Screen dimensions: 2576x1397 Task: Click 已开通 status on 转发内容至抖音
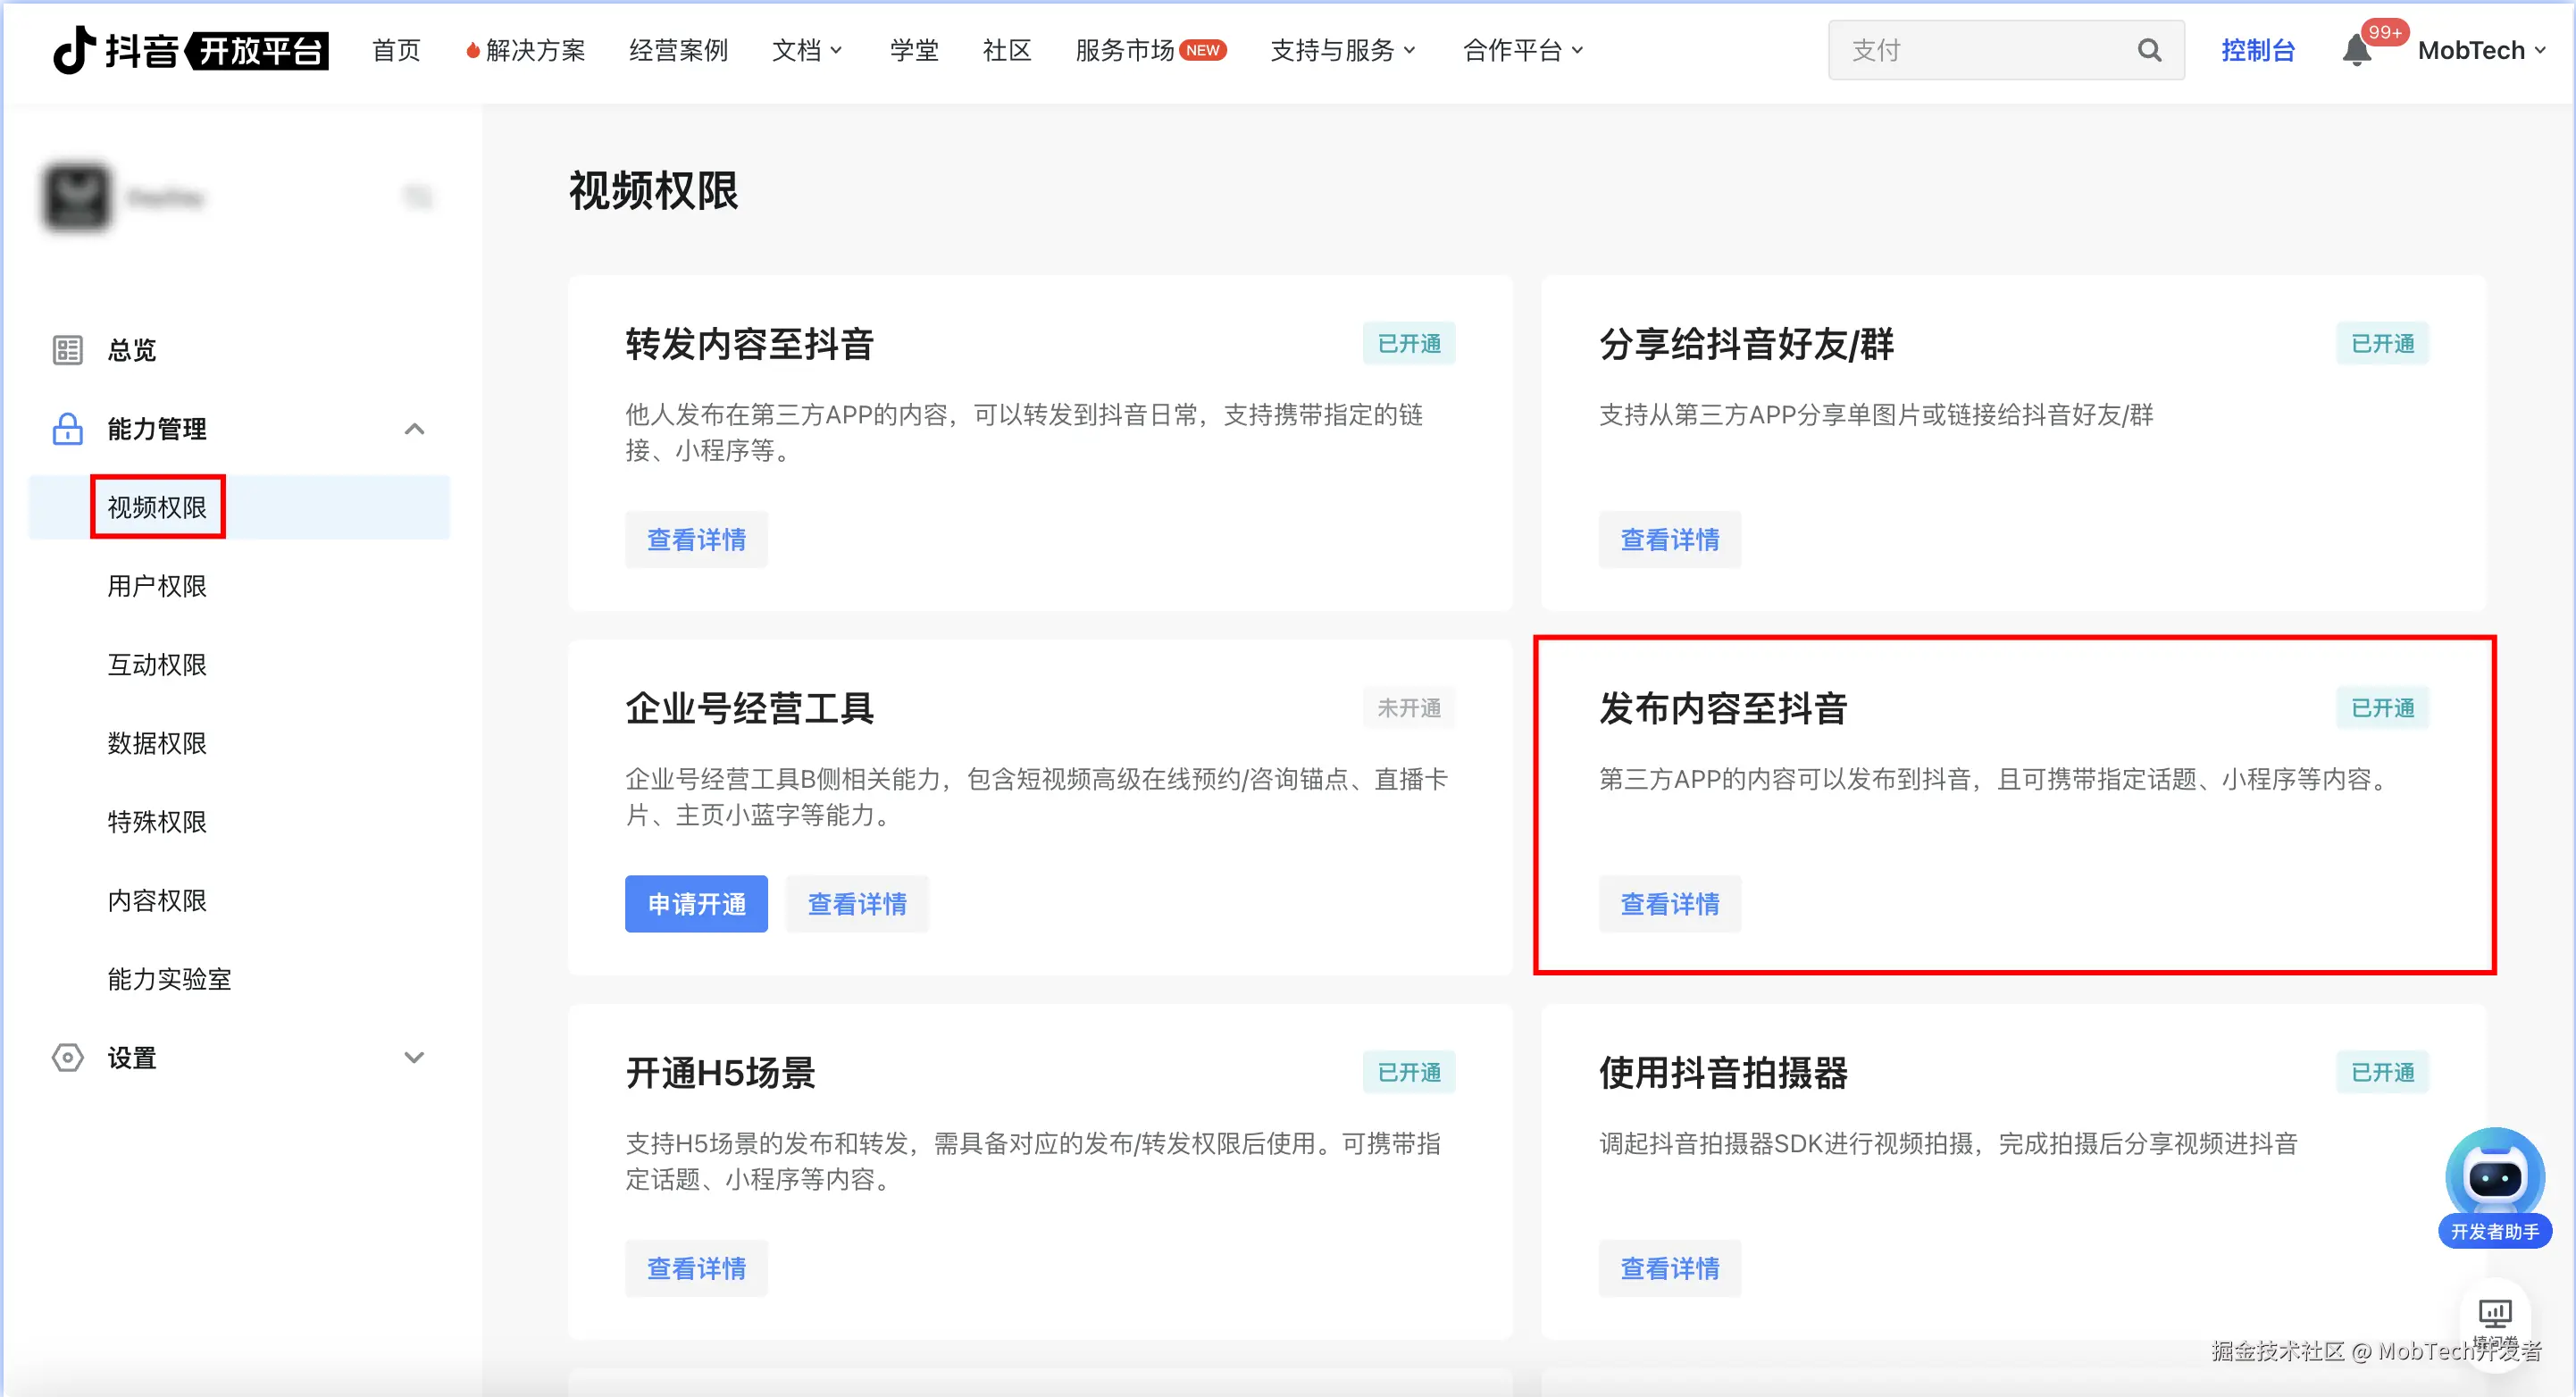tap(1409, 343)
